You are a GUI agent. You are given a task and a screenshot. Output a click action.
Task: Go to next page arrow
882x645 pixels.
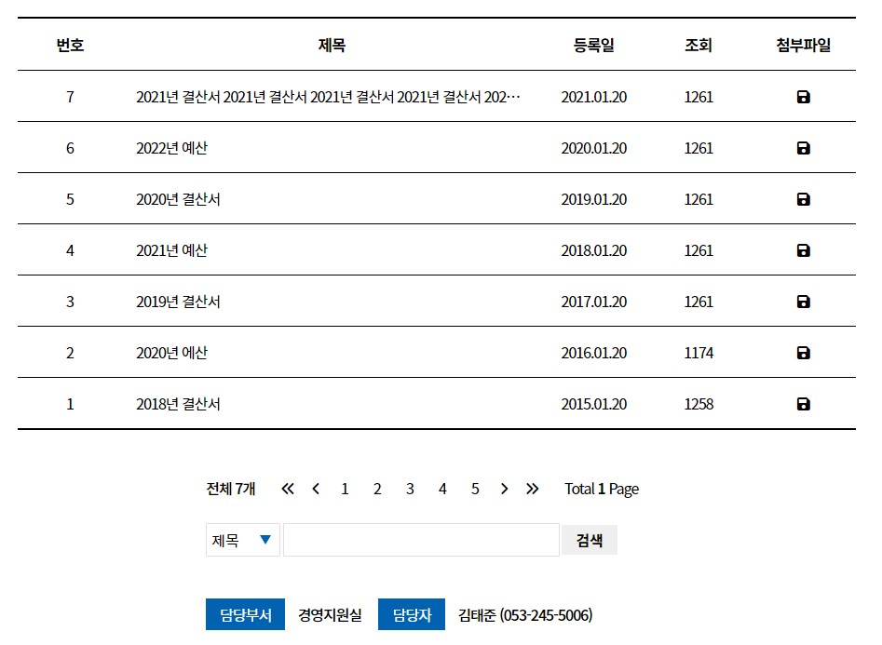(x=504, y=489)
